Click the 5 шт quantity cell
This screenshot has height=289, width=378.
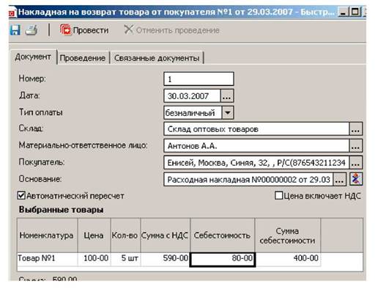(x=125, y=259)
